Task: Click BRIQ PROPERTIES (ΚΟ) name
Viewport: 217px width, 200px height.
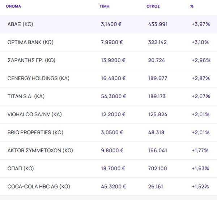Action: (35, 132)
